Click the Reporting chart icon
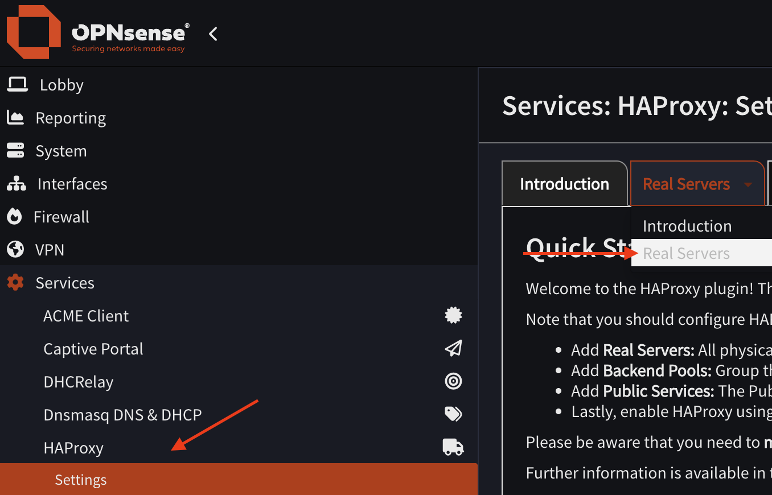The image size is (772, 495). coord(17,117)
